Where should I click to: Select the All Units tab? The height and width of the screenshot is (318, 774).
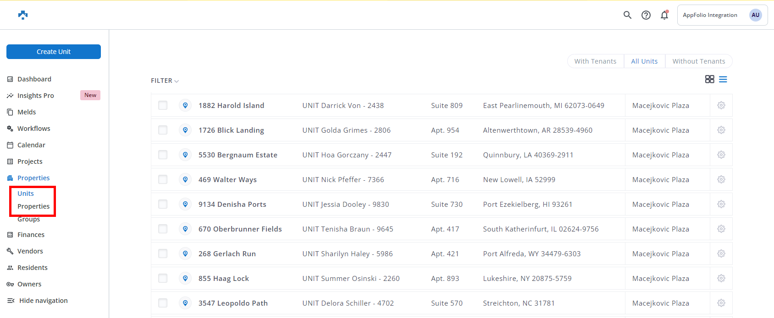644,61
